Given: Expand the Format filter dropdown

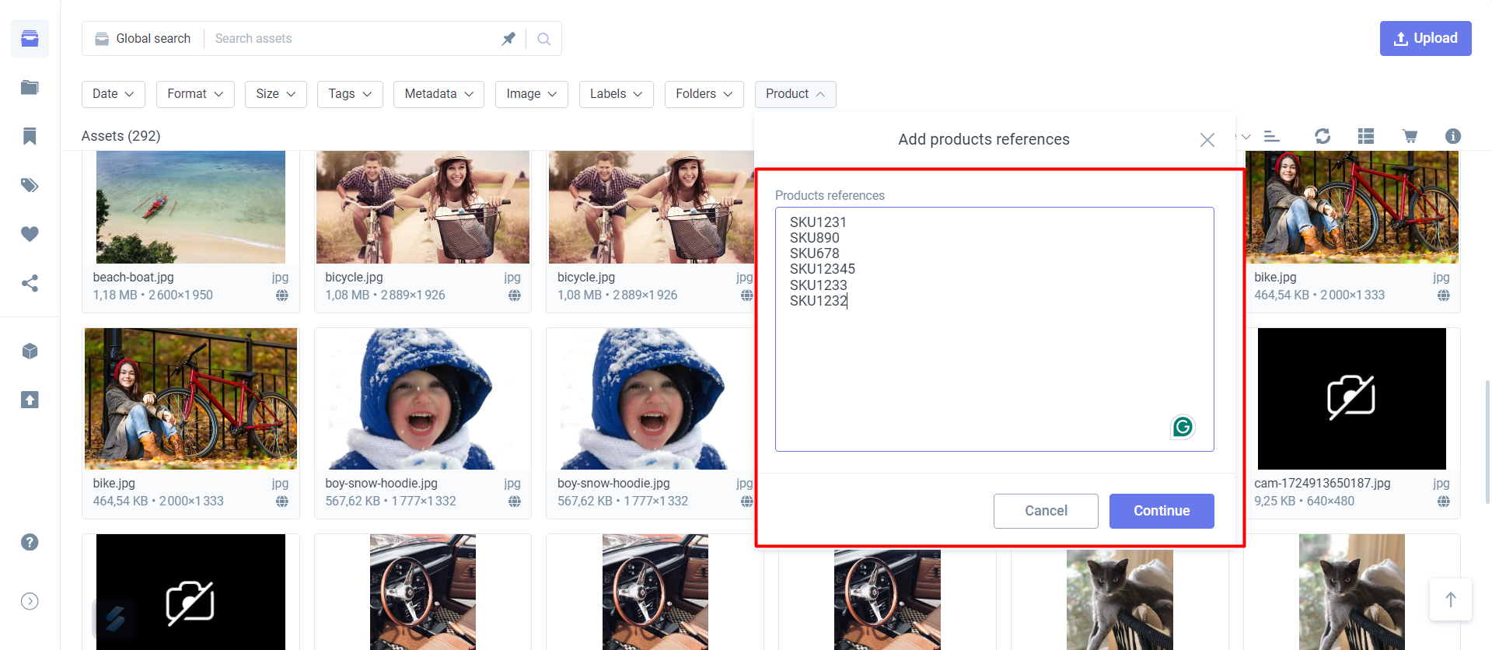Looking at the screenshot, I should (x=195, y=94).
